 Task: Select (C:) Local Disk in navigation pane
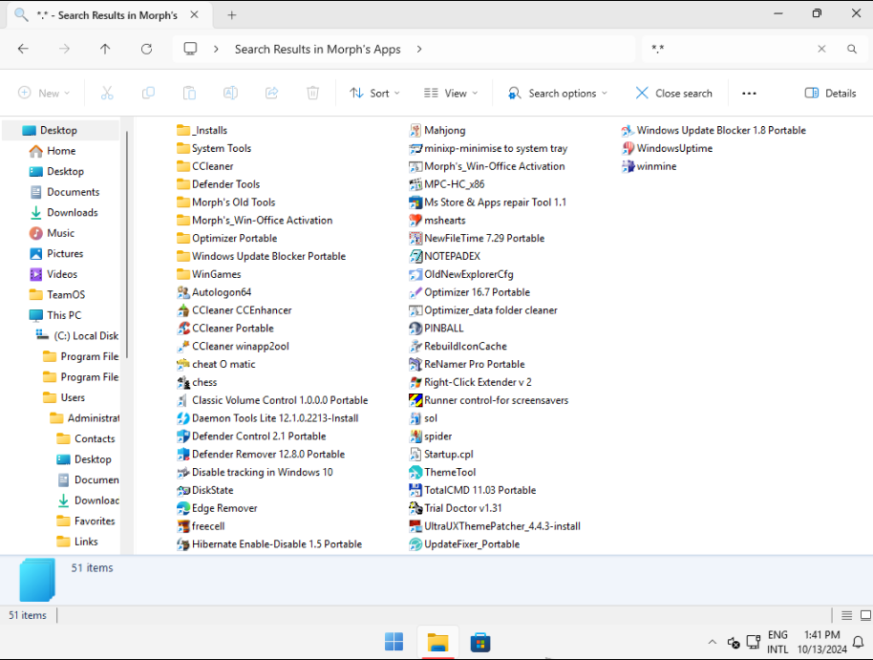pos(86,336)
